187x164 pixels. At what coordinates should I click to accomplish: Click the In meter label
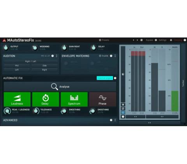[134, 47]
